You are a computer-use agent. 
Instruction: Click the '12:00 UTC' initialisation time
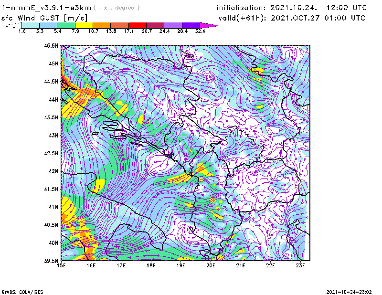click(347, 8)
